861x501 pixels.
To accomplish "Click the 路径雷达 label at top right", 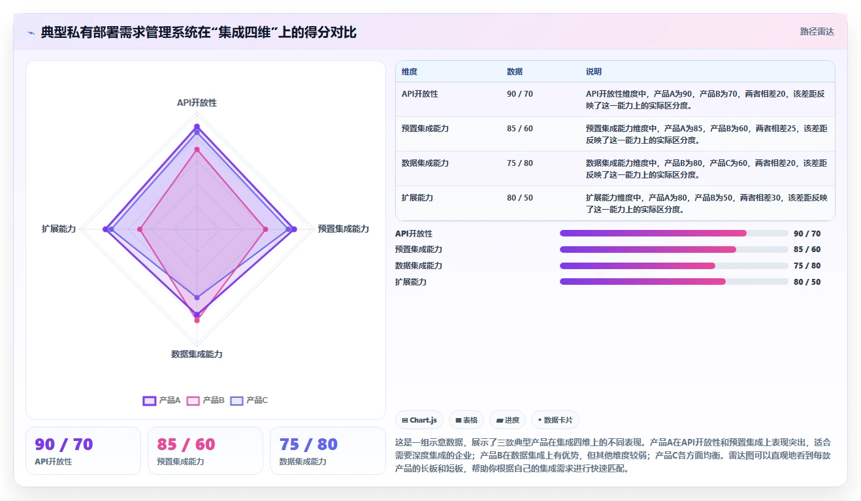I will [817, 31].
